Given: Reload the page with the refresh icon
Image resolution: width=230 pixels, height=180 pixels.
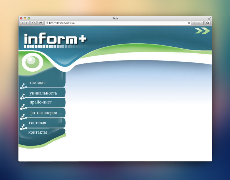Looking at the screenshot, I should pyautogui.click(x=189, y=23).
